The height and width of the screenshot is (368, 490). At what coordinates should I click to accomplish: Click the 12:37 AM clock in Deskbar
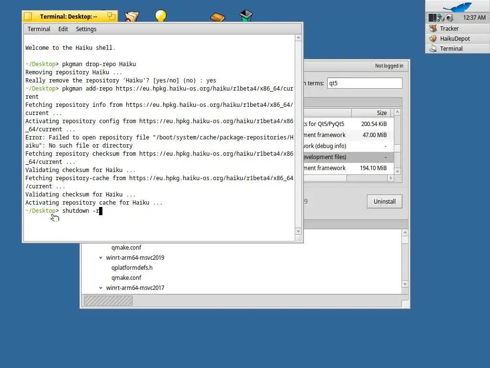point(474,18)
